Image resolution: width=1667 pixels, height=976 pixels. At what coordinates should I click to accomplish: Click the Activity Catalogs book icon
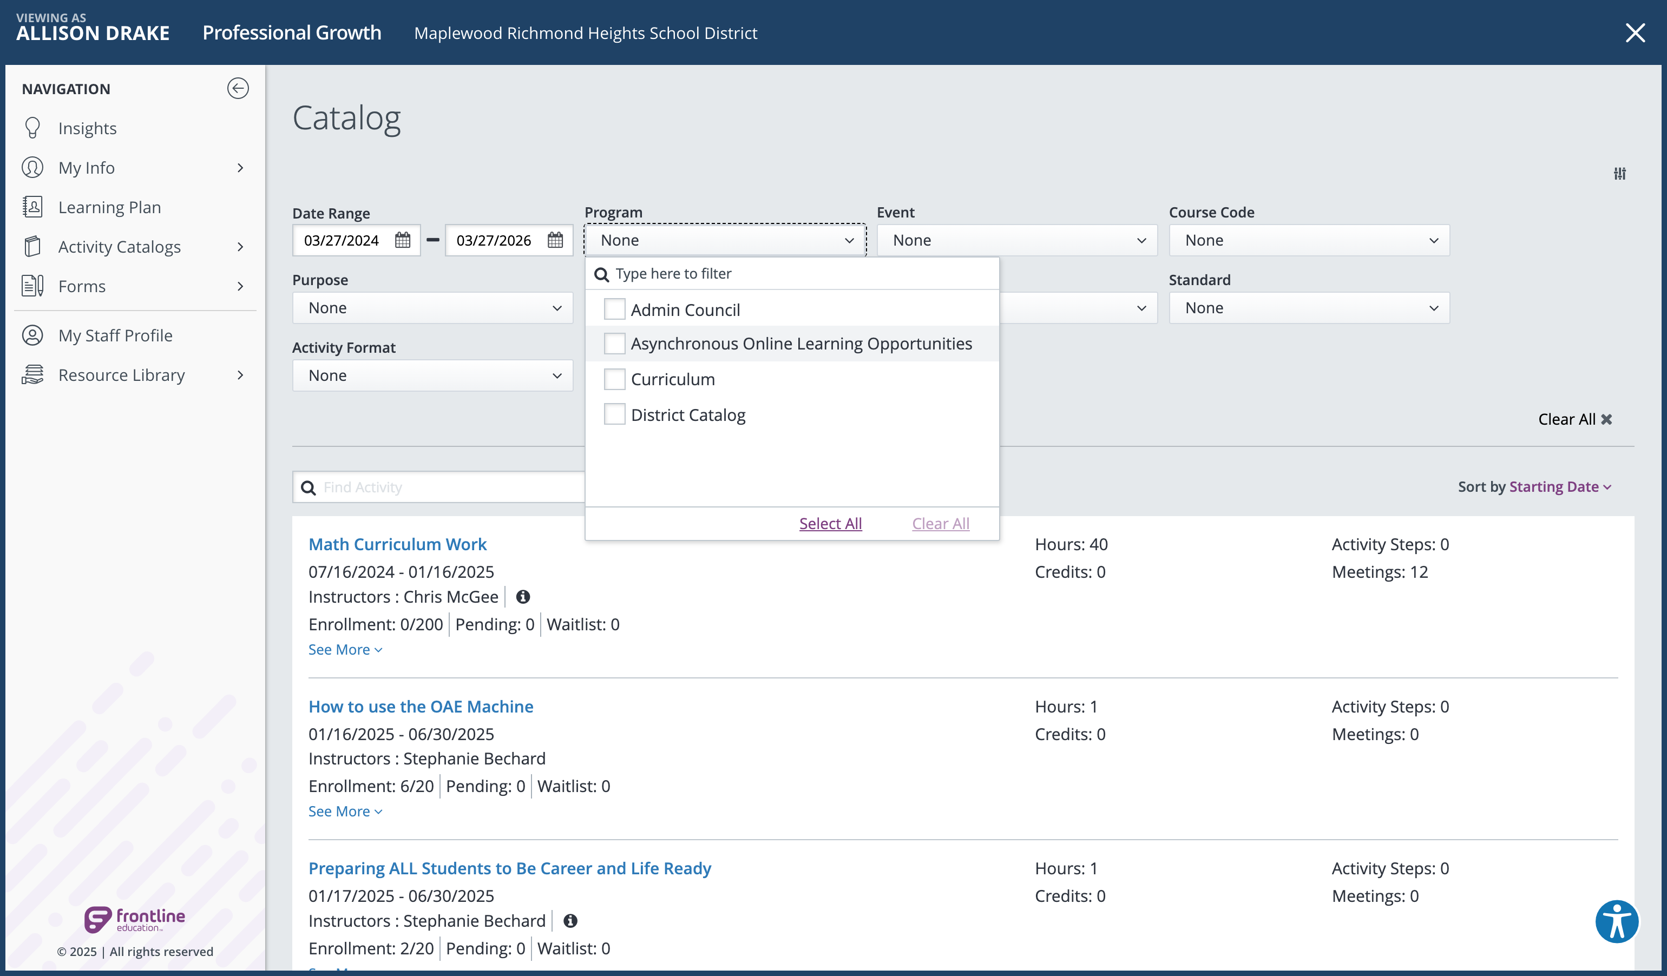coord(32,247)
